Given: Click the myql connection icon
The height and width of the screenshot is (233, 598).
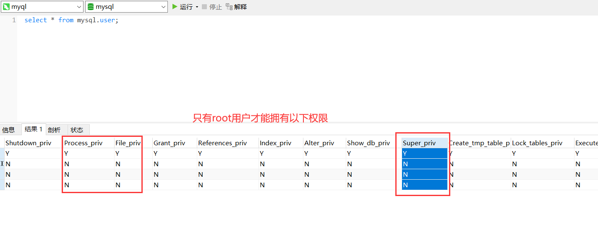Looking at the screenshot, I should pos(6,7).
